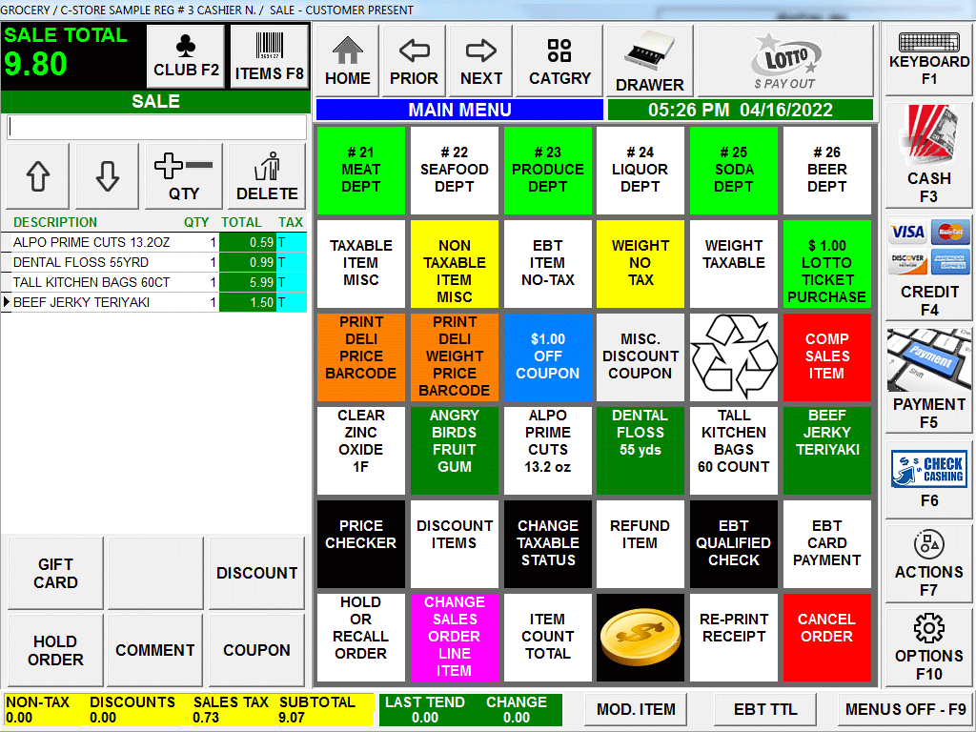Select the green #21 Meat Dept tile

pyautogui.click(x=360, y=170)
